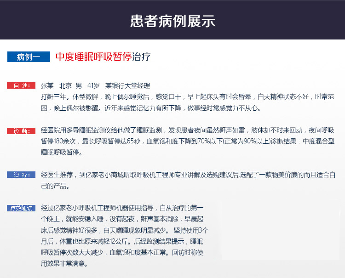345x278 pixels.
Task: Click the 治疗 word in case title
Action: coord(141,57)
